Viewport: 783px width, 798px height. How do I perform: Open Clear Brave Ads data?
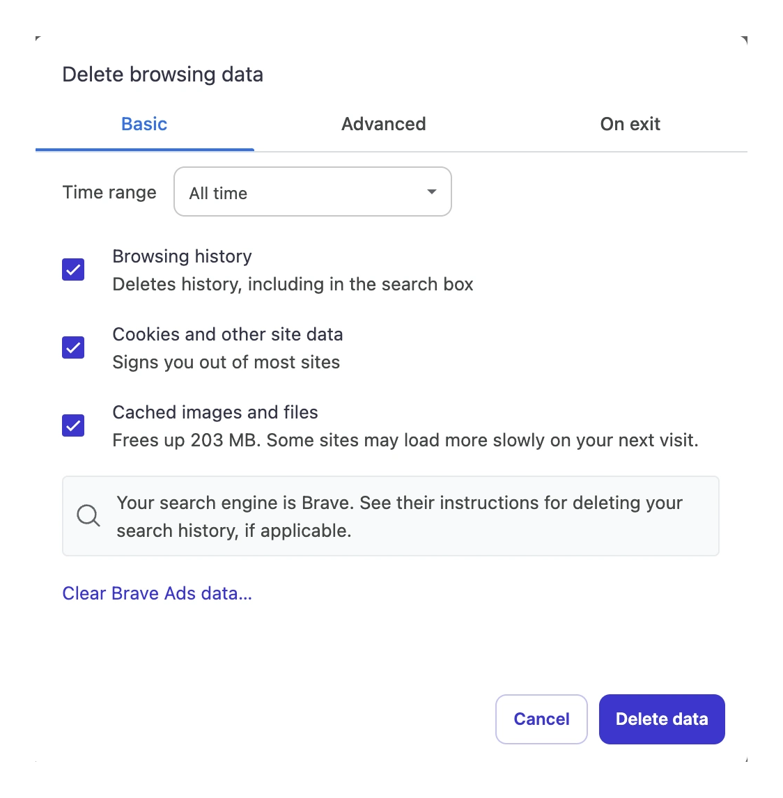pos(157,593)
